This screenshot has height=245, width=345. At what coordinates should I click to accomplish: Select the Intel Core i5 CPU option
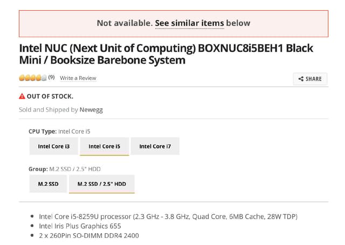point(104,146)
